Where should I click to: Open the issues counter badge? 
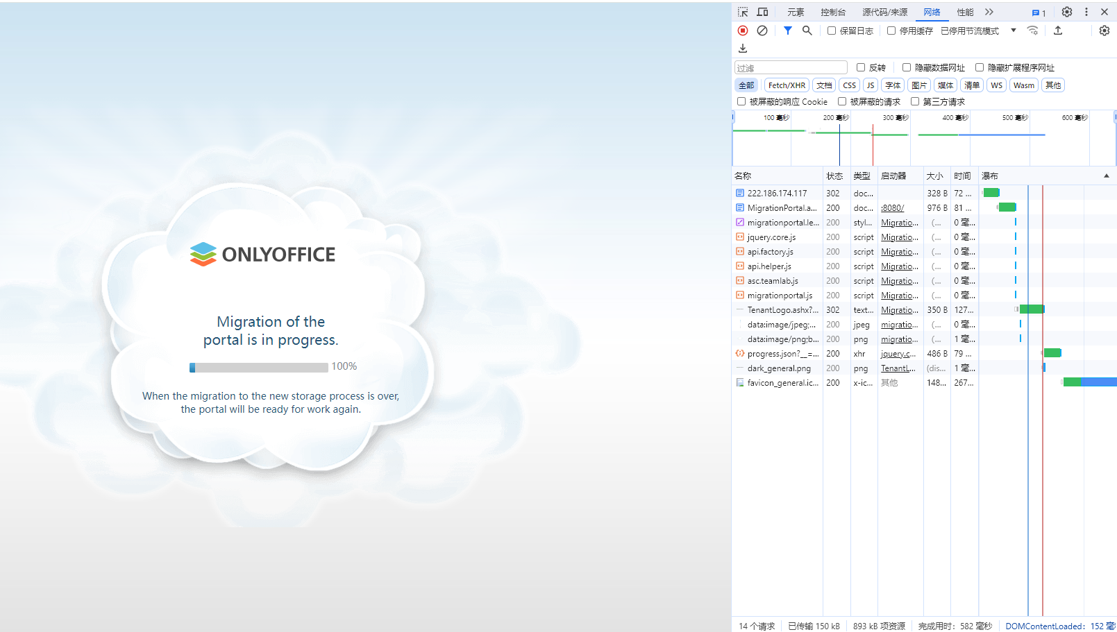pos(1039,12)
